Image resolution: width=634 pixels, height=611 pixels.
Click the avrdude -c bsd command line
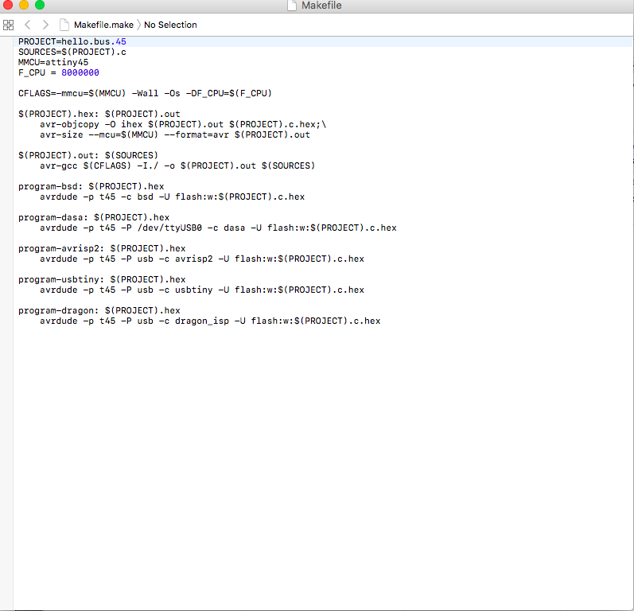pyautogui.click(x=173, y=197)
